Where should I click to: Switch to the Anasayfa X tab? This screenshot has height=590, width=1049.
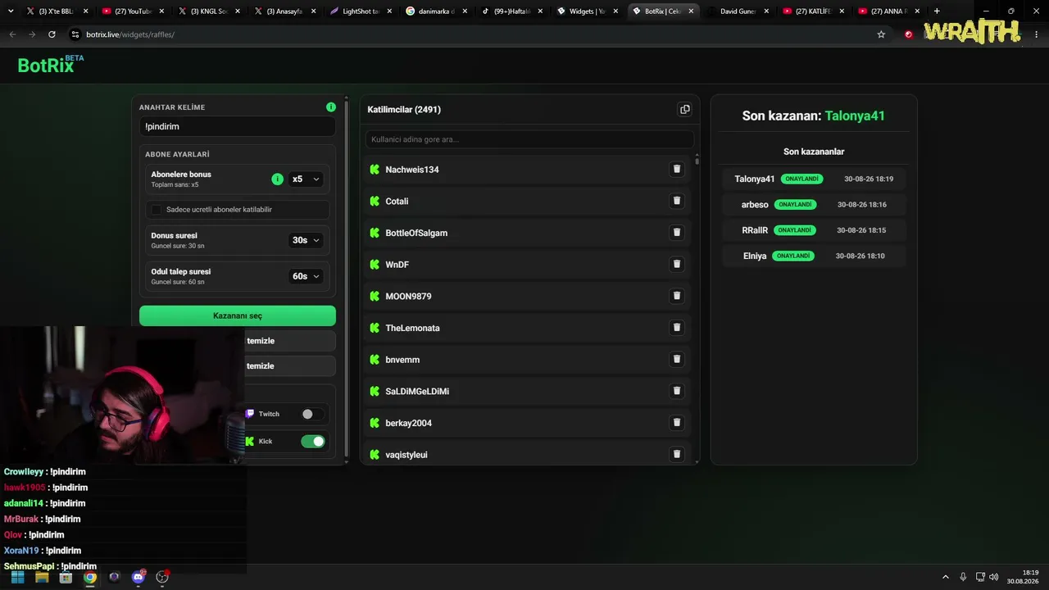(x=284, y=11)
